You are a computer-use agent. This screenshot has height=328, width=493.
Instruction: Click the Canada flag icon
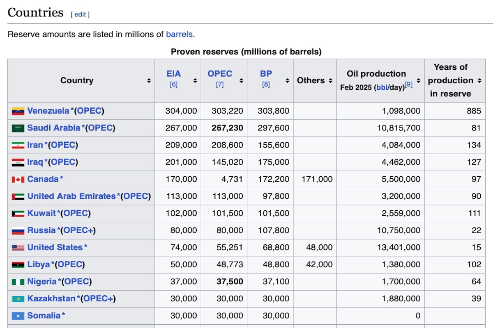tap(18, 180)
